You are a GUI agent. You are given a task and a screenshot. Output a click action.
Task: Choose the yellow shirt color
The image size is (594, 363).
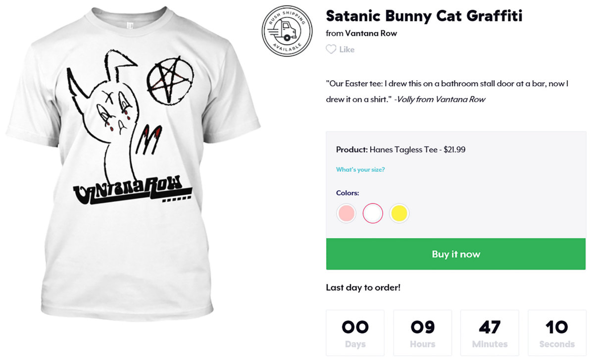(x=399, y=213)
